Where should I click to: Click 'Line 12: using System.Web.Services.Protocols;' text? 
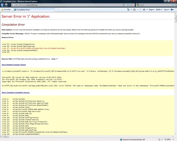[x=24, y=122]
